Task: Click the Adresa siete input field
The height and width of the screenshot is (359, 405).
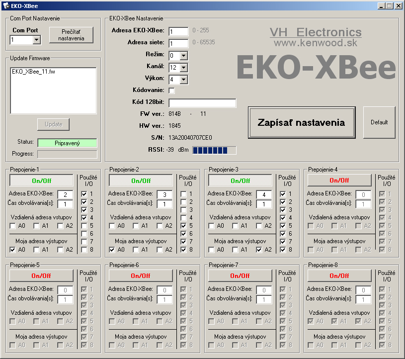Action: click(178, 43)
